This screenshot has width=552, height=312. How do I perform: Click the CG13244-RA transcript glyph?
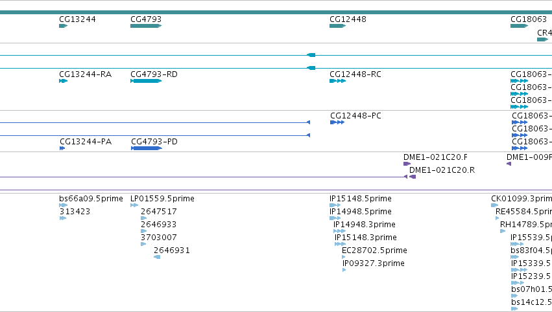(63, 81)
